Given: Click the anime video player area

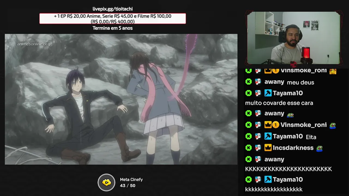Looking at the screenshot, I should tap(121, 99).
